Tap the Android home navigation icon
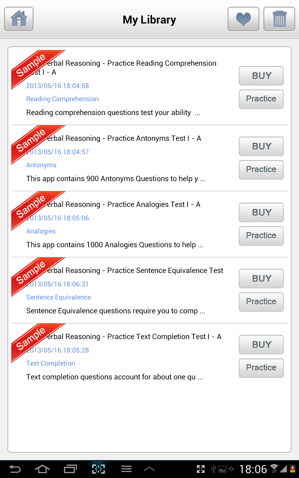Image resolution: width=299 pixels, height=478 pixels. [42, 469]
